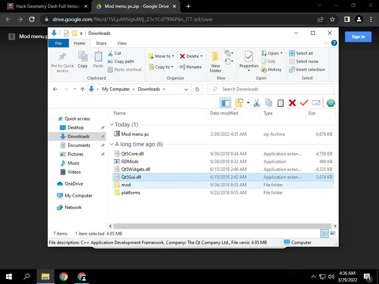Collapse the Today (1) group
The height and width of the screenshot is (284, 379).
point(111,125)
